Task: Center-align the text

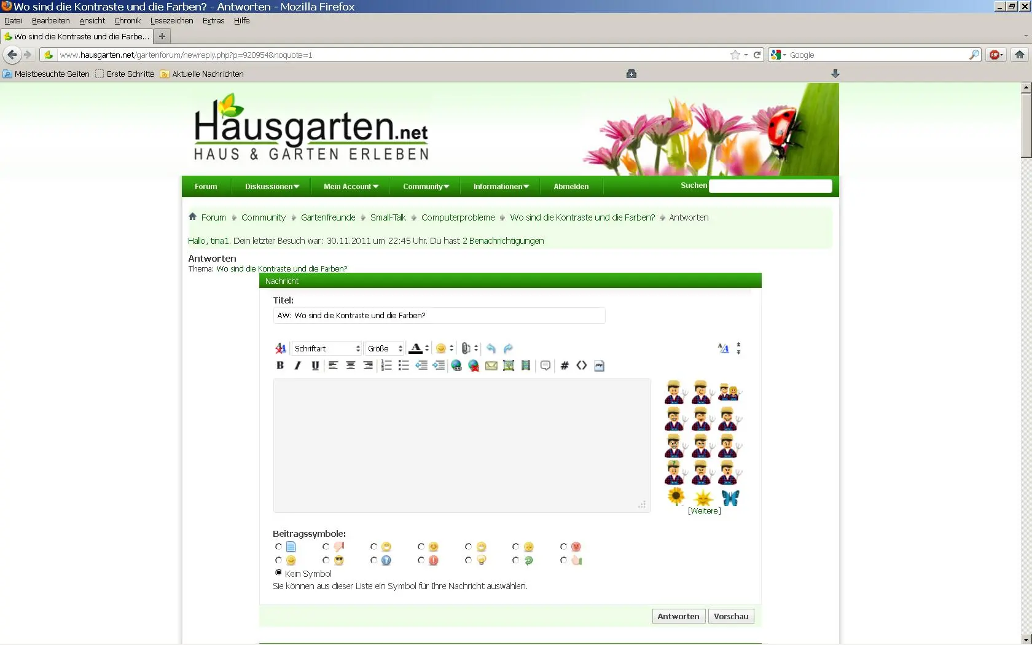Action: point(351,365)
